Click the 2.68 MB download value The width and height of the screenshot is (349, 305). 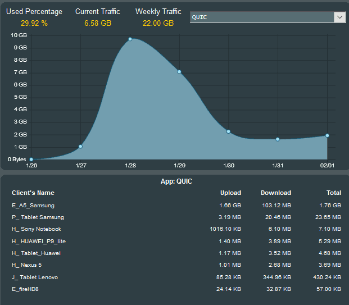coord(280,265)
